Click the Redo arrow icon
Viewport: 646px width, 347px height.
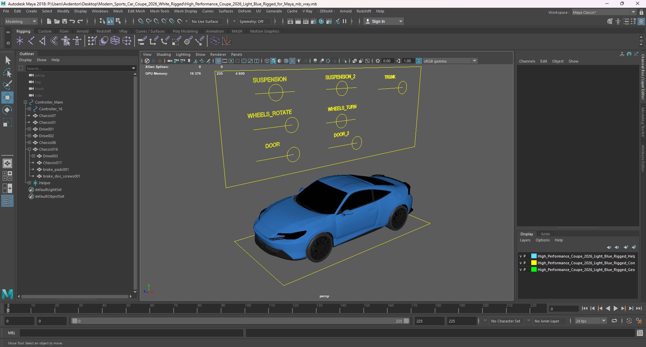point(80,21)
